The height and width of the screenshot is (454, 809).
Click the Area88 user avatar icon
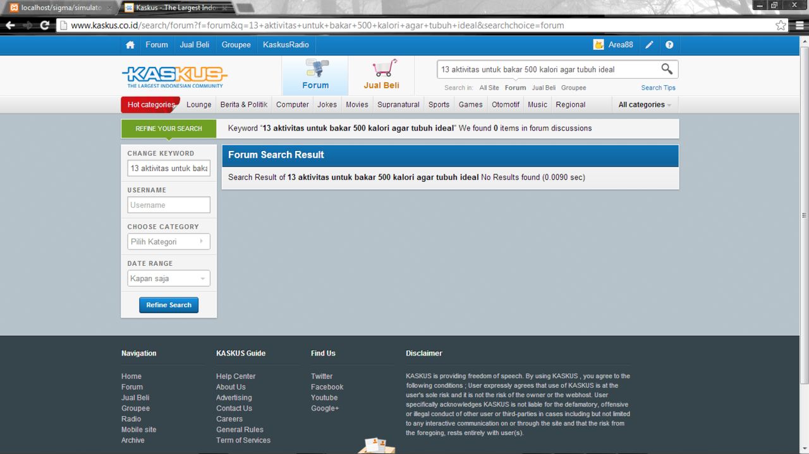[599, 45]
